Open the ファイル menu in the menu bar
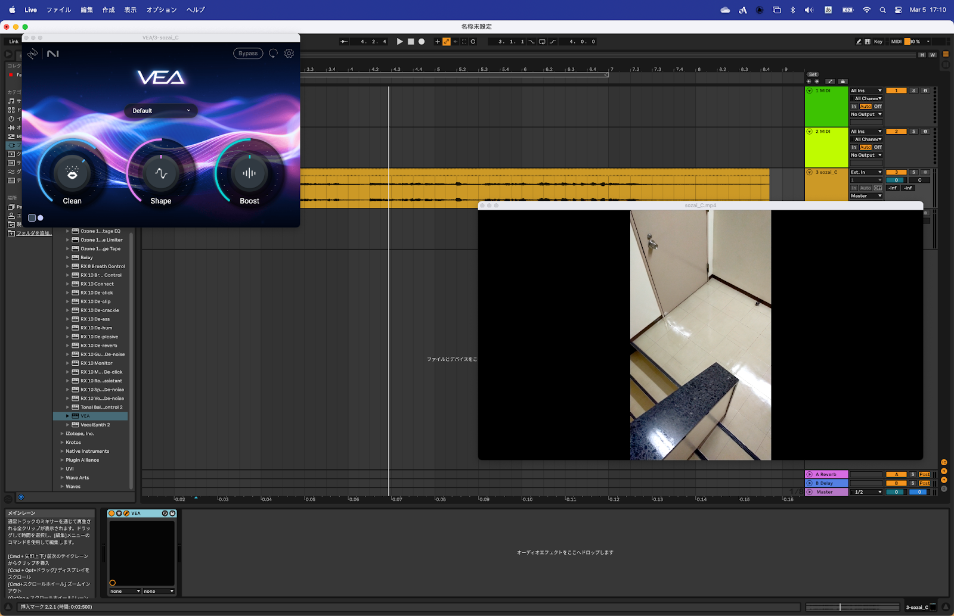Screen dimensions: 954x616 (x=58, y=10)
